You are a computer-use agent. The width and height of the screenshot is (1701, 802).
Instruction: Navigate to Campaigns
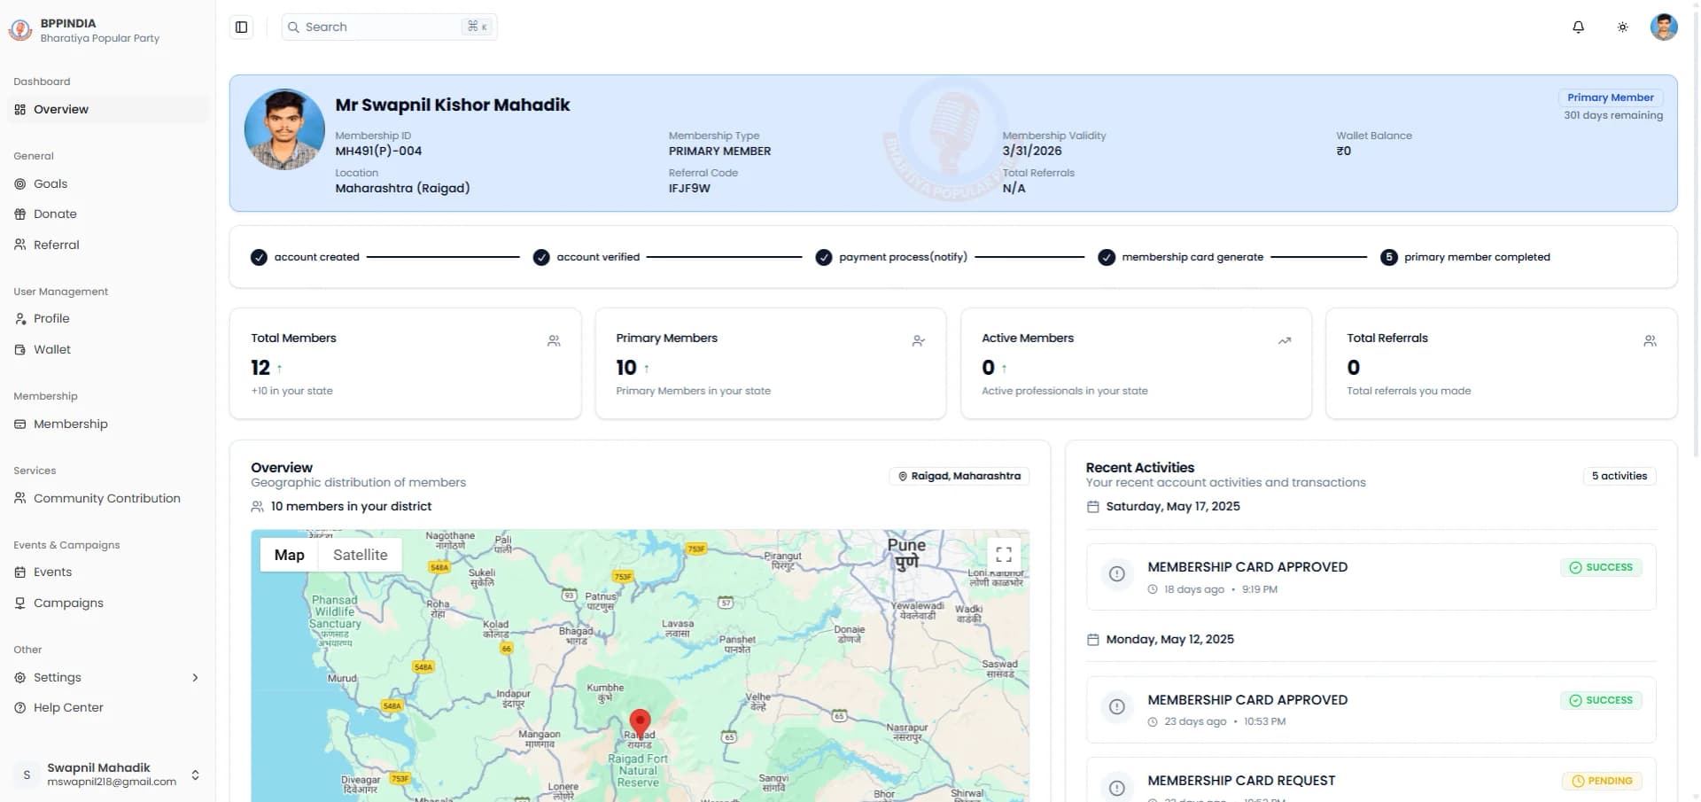[x=108, y=603]
